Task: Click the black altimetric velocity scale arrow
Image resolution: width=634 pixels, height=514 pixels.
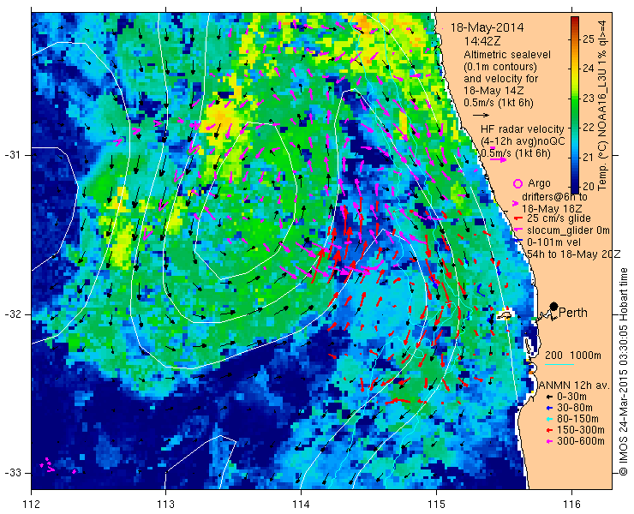Action: (x=481, y=116)
